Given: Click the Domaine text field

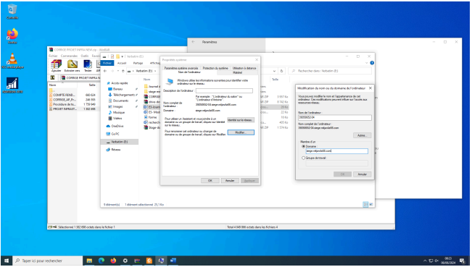Looking at the screenshot, I should pyautogui.click(x=336, y=151).
